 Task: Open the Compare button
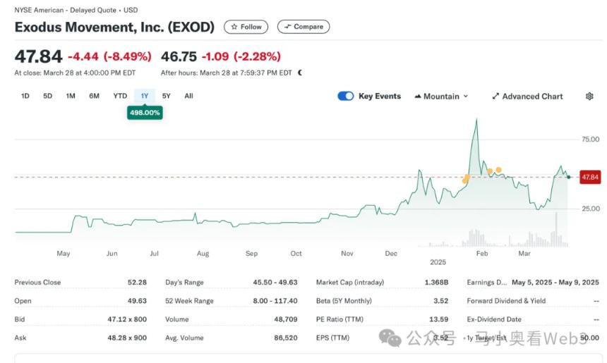pyautogui.click(x=303, y=27)
